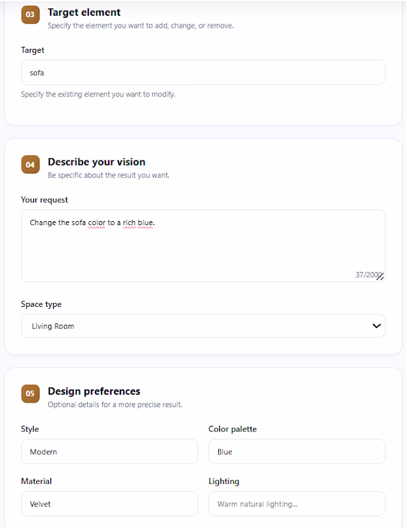Click the Lighting field label
This screenshot has width=406, height=528.
223,482
